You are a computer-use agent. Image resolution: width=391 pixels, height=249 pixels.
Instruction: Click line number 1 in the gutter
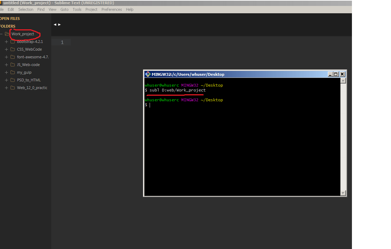pyautogui.click(x=62, y=43)
